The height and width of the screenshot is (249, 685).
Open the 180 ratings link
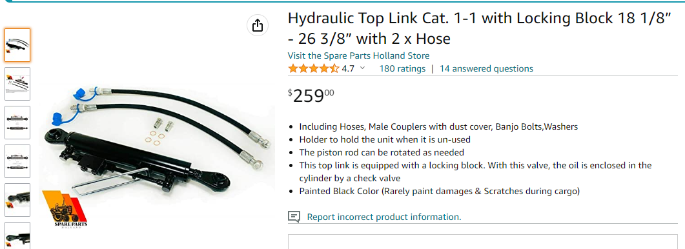(x=402, y=68)
